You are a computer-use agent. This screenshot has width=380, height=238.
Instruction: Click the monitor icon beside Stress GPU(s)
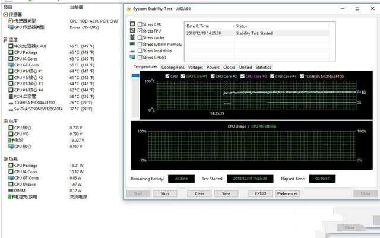tap(132, 58)
